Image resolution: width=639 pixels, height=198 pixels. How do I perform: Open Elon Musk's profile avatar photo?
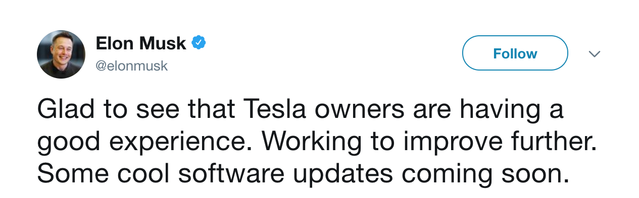point(61,54)
